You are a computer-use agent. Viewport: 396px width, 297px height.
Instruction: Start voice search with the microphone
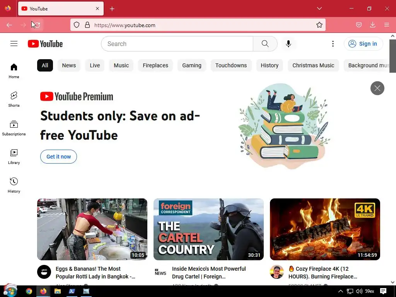click(x=288, y=44)
